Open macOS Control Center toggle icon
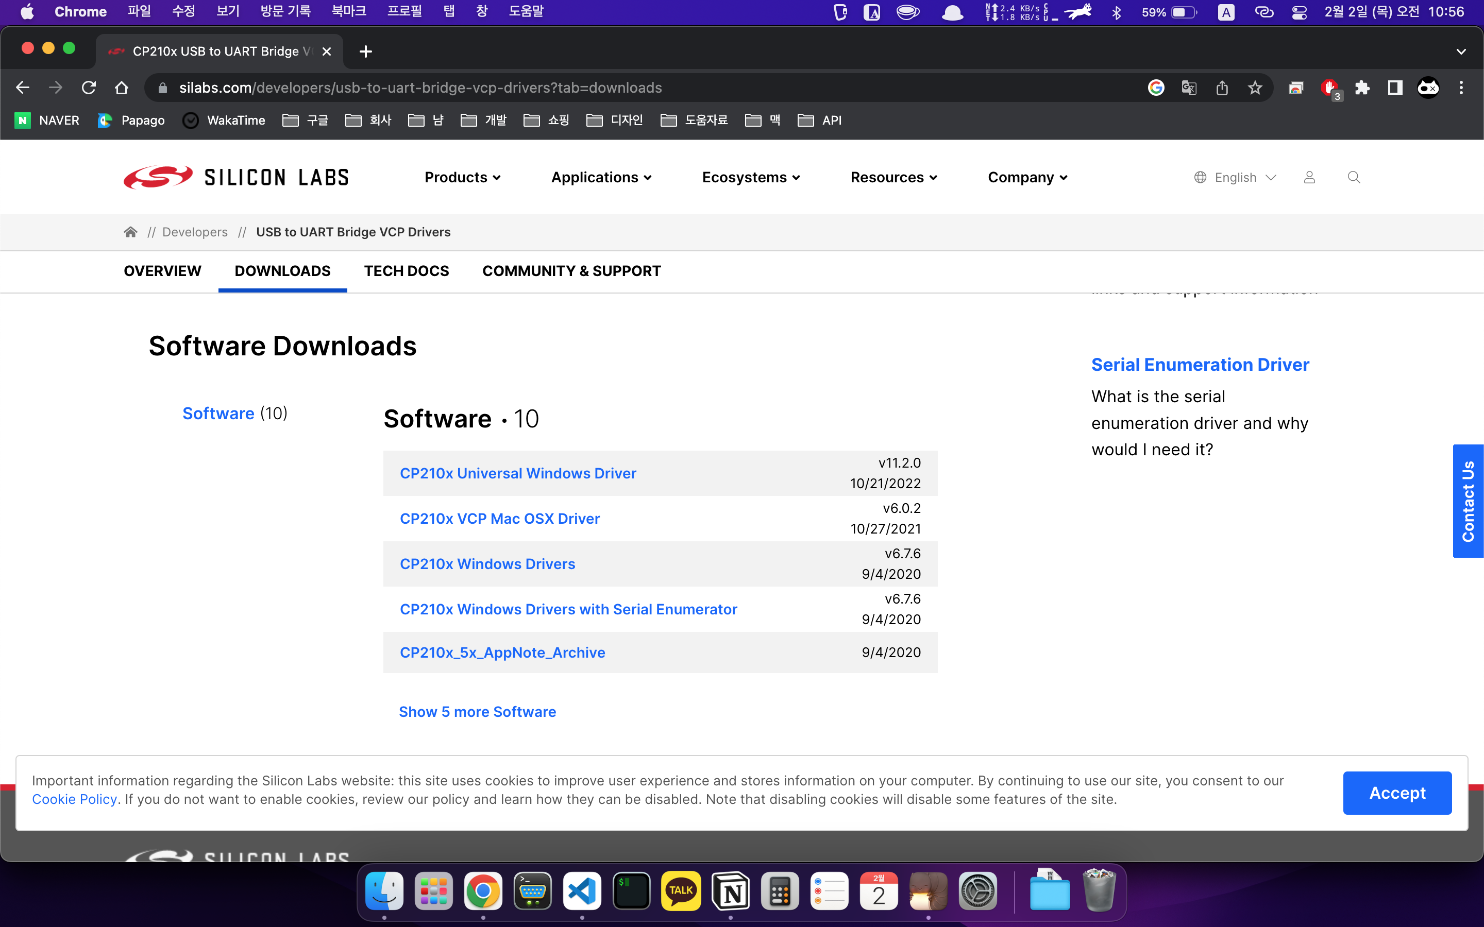 [1299, 12]
